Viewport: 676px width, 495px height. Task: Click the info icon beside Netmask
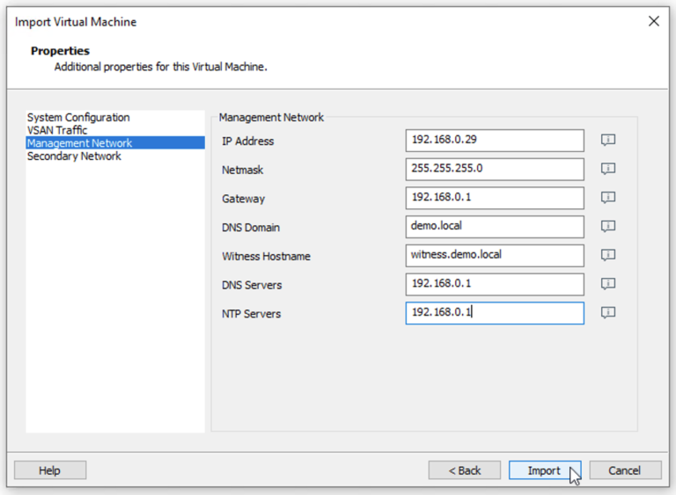(x=607, y=169)
